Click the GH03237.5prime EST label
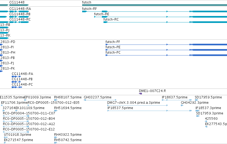Viewport: 227px width, 144px height. point(98,97)
